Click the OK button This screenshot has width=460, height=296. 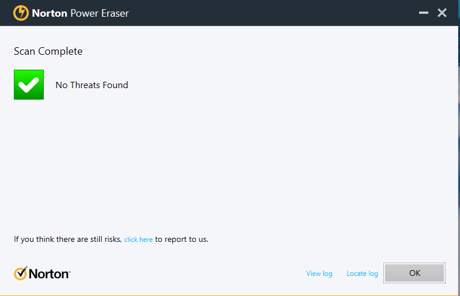[414, 273]
